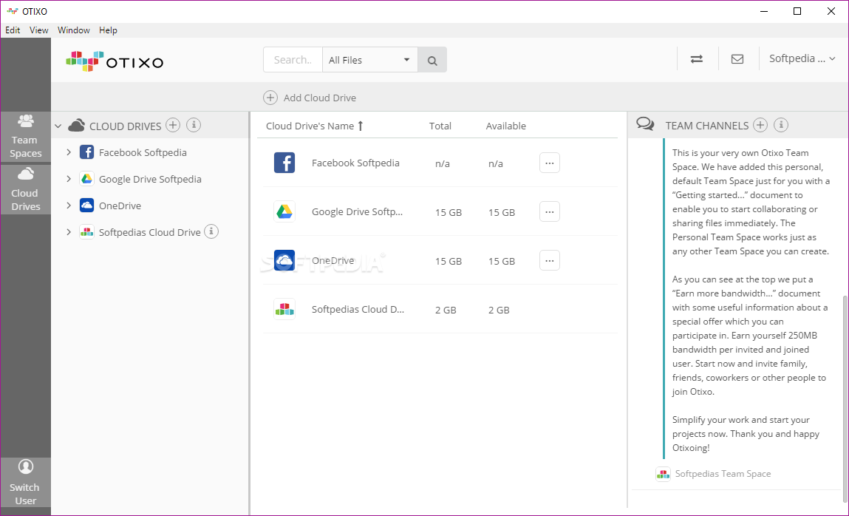Click plus icon beside TEAM CHANNELS
This screenshot has width=849, height=516.
760,125
